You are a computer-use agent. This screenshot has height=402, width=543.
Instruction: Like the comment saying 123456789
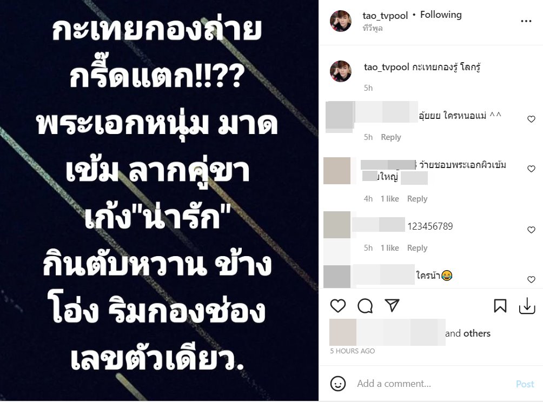531,230
